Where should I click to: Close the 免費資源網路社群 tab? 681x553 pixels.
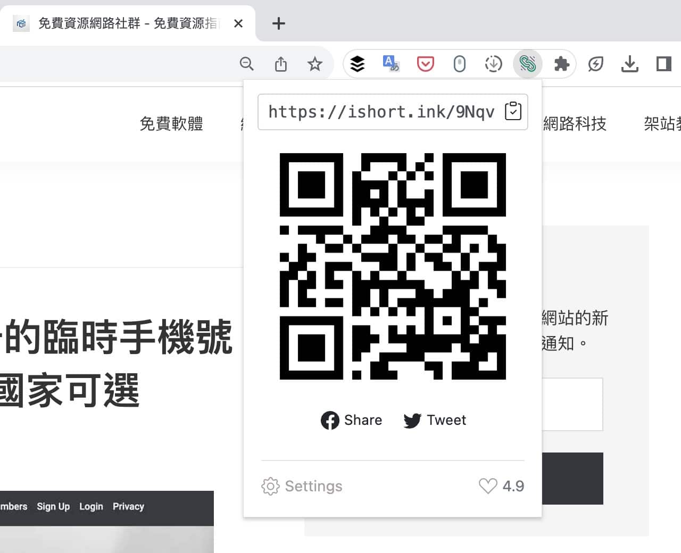pos(238,23)
